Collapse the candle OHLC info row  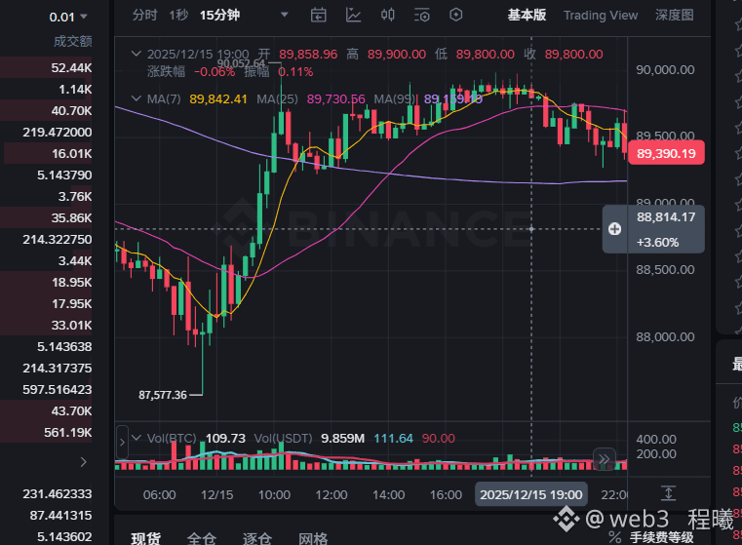136,54
